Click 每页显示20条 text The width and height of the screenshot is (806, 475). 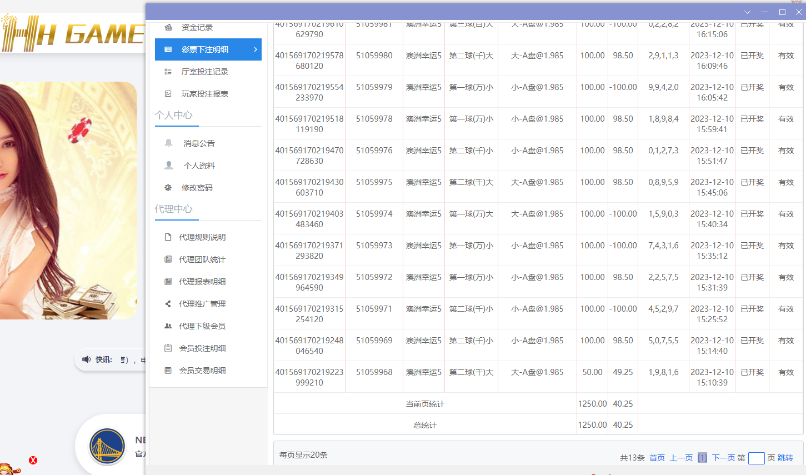[x=303, y=455]
